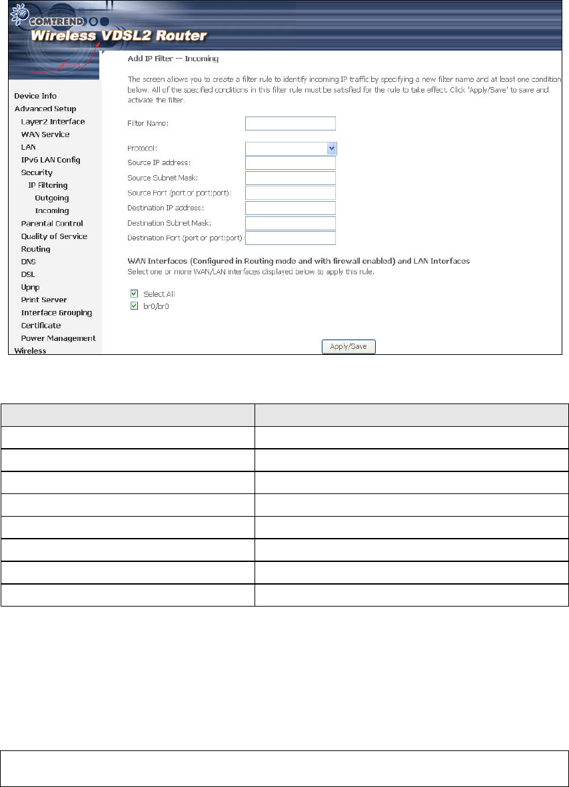Open Interface Grouping page
Image resolution: width=569 pixels, height=787 pixels.
coord(56,313)
